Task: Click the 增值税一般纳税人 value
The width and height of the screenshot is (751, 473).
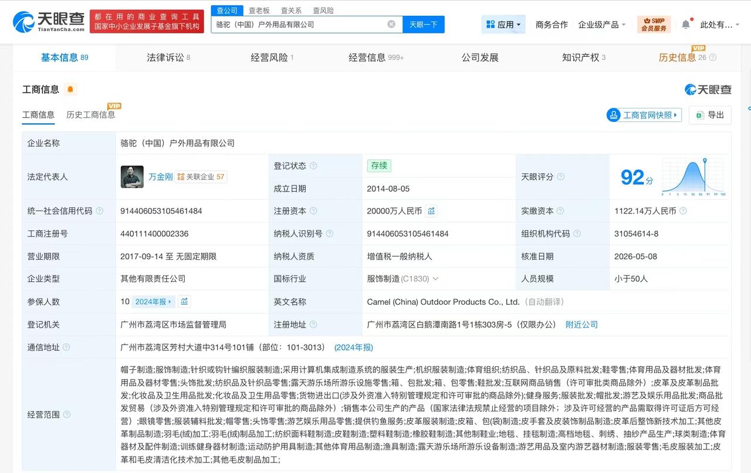Action: pos(400,257)
